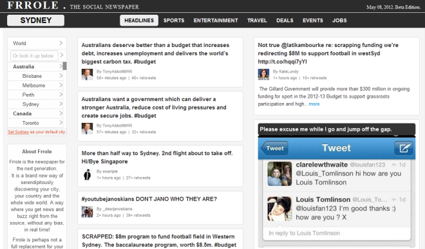Open TonyAbbottMHR avatar on stronger Australia tweet
The image size is (425, 249).
pos(87,129)
